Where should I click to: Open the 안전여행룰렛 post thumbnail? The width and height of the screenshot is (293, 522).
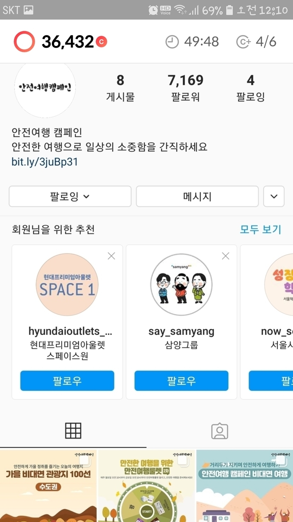pos(146,486)
